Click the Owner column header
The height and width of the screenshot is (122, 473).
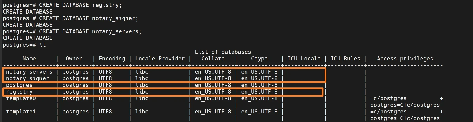74,59
